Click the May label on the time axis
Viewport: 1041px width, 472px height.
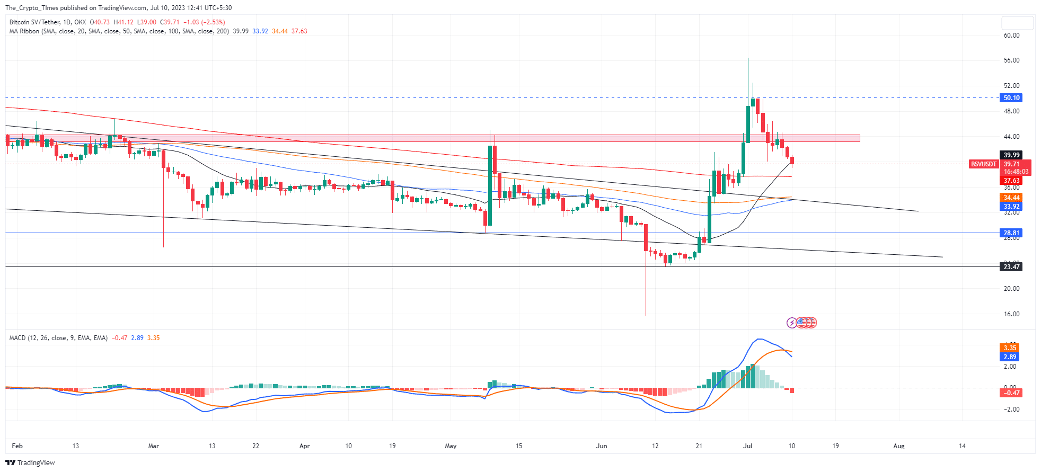click(451, 446)
